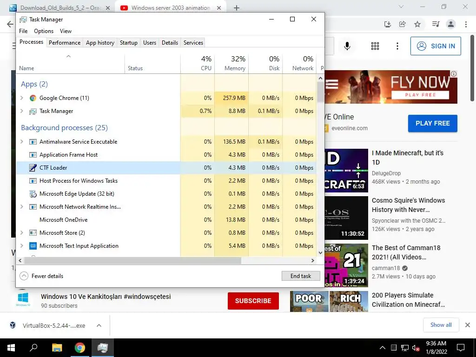Click the Microsoft Edge Update icon
476x357 pixels.
click(x=33, y=194)
